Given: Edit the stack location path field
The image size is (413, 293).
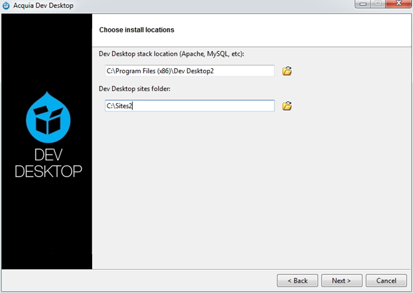Looking at the screenshot, I should [x=190, y=71].
